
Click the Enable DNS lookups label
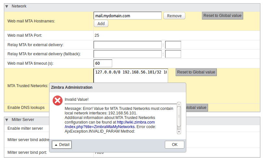26,108
